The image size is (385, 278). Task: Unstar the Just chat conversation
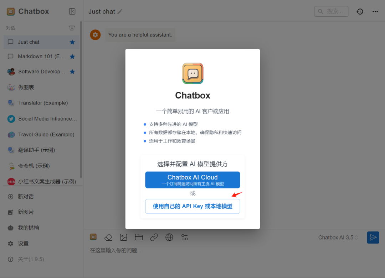coord(72,42)
